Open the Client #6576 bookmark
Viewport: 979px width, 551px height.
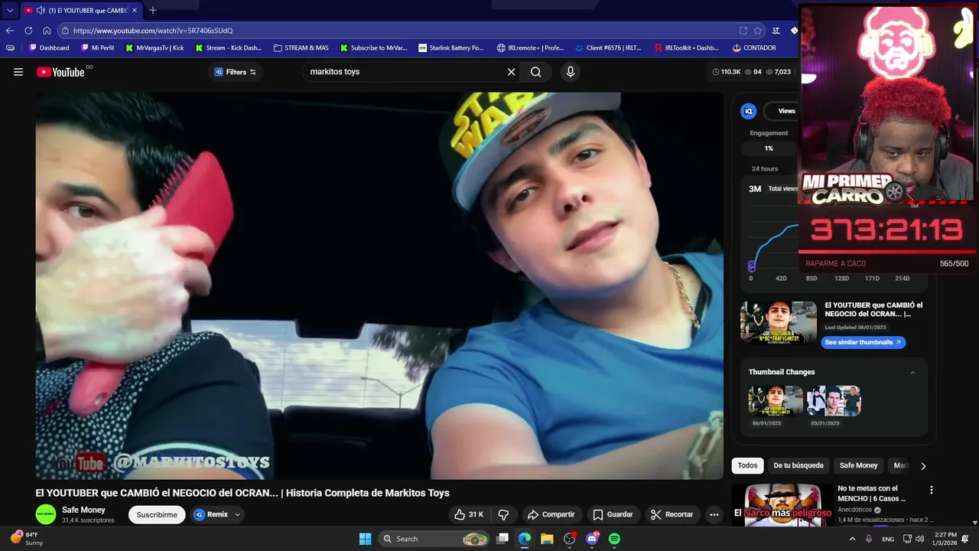pyautogui.click(x=609, y=47)
